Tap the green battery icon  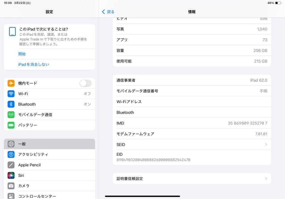point(11,125)
